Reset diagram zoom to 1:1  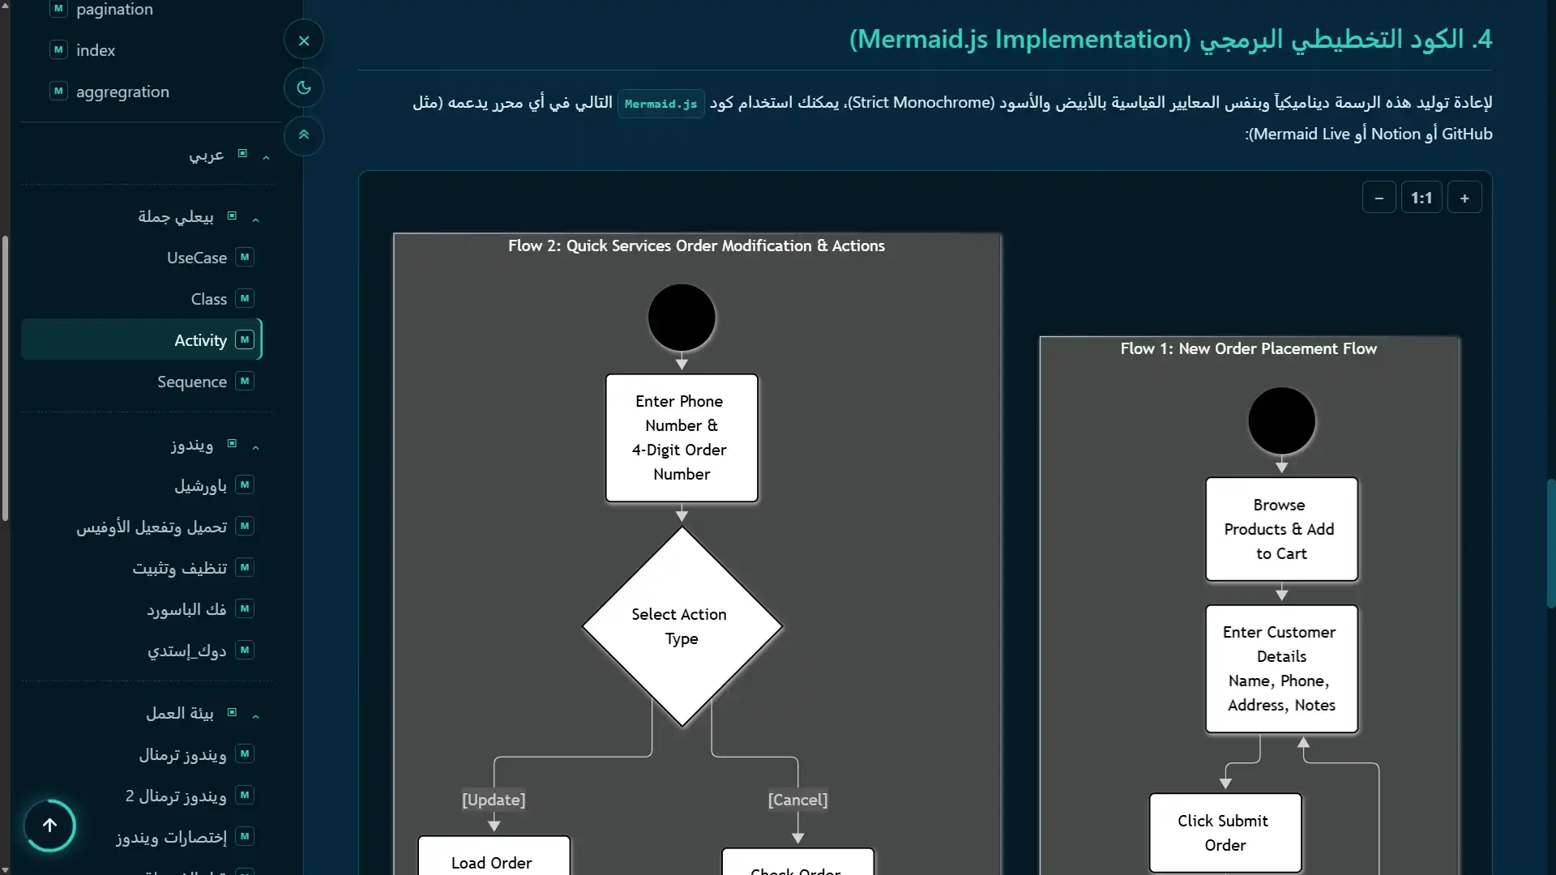click(1421, 198)
